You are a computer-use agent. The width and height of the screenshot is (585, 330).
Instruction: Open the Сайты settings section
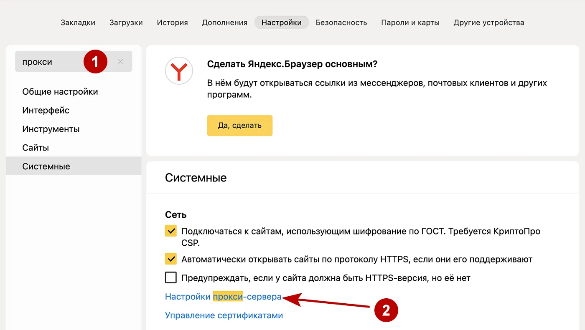click(35, 147)
